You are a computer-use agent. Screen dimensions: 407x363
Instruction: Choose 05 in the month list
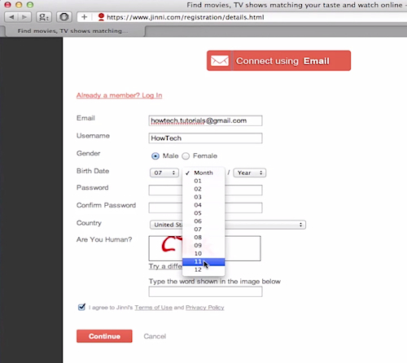point(203,213)
